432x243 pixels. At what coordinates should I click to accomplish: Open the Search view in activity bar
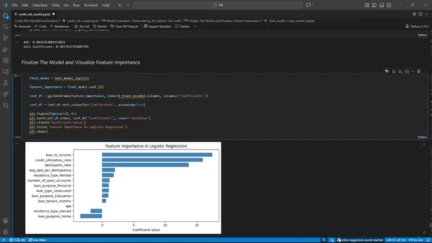click(x=5, y=27)
